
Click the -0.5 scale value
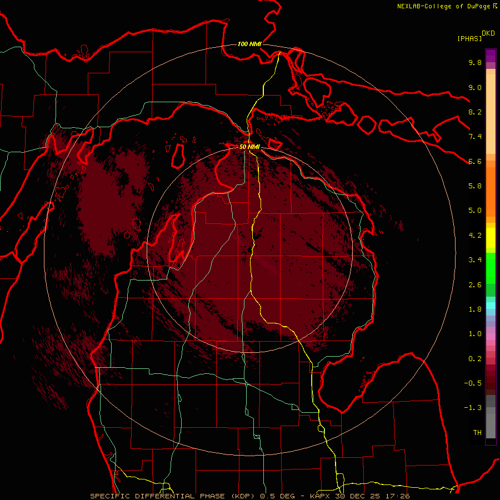473,383
